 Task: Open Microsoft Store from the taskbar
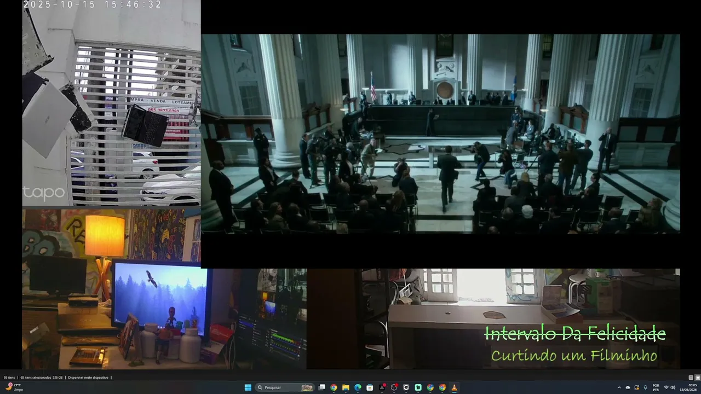tap(370, 387)
